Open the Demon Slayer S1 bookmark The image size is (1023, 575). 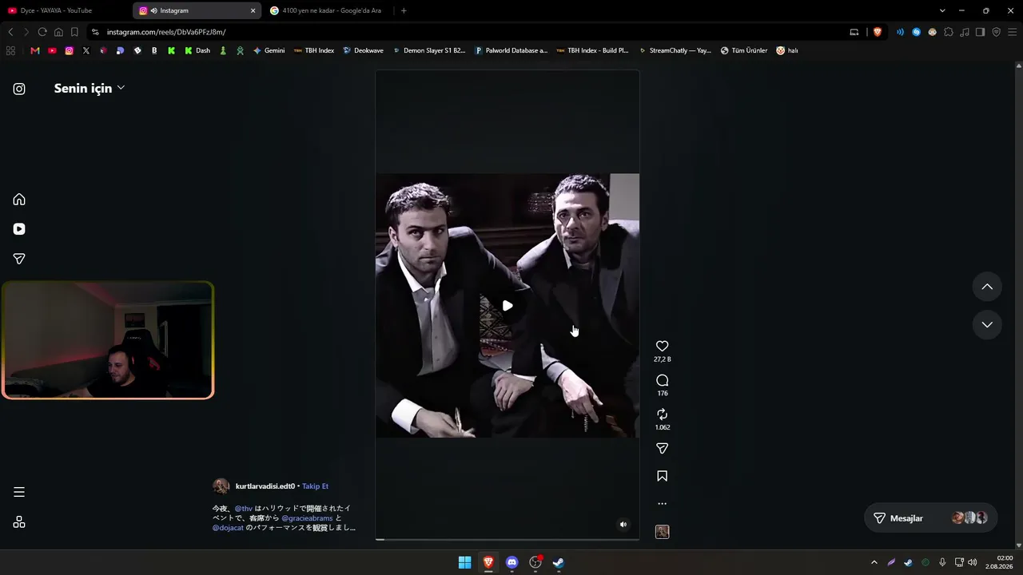pos(428,50)
